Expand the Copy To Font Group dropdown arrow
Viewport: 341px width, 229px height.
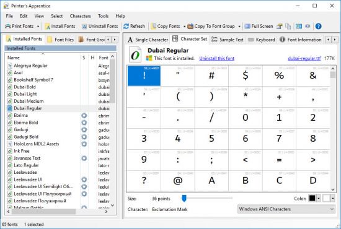(239, 27)
